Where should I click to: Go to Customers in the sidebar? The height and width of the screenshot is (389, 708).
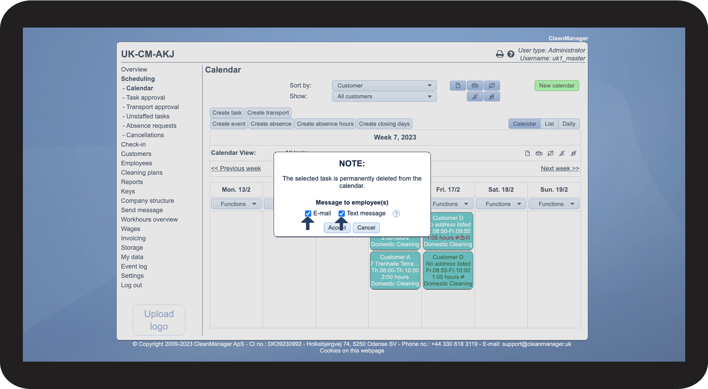coord(136,154)
